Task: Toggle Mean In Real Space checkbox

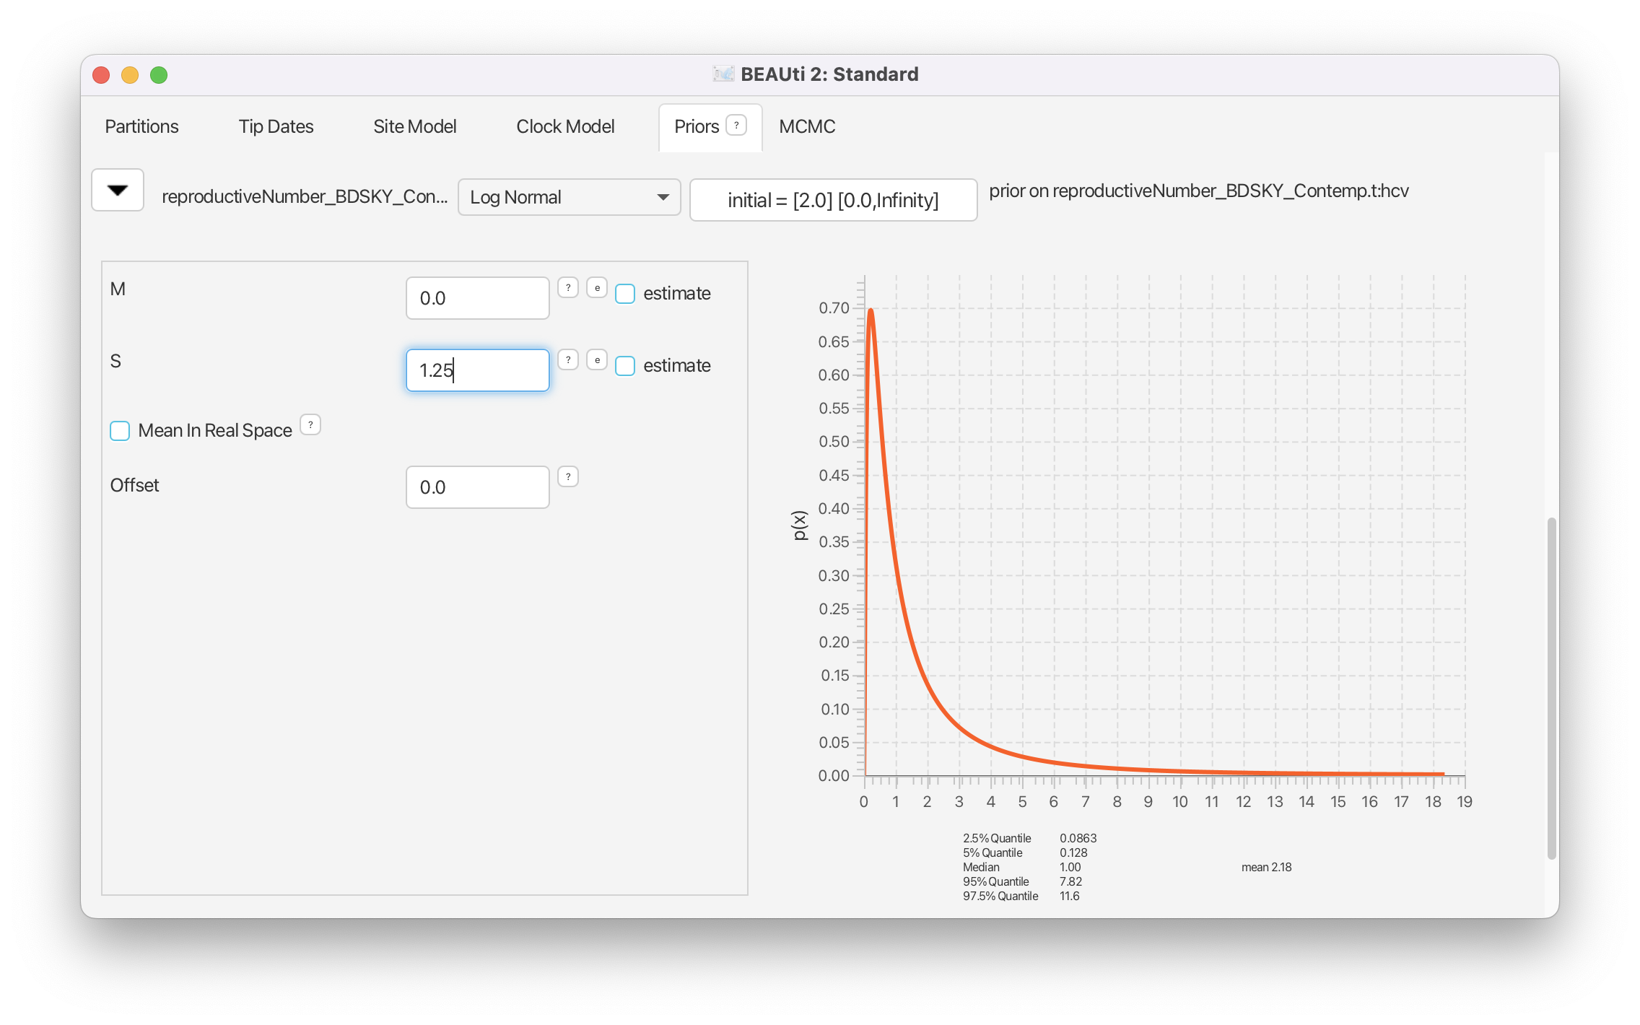Action: pyautogui.click(x=120, y=431)
